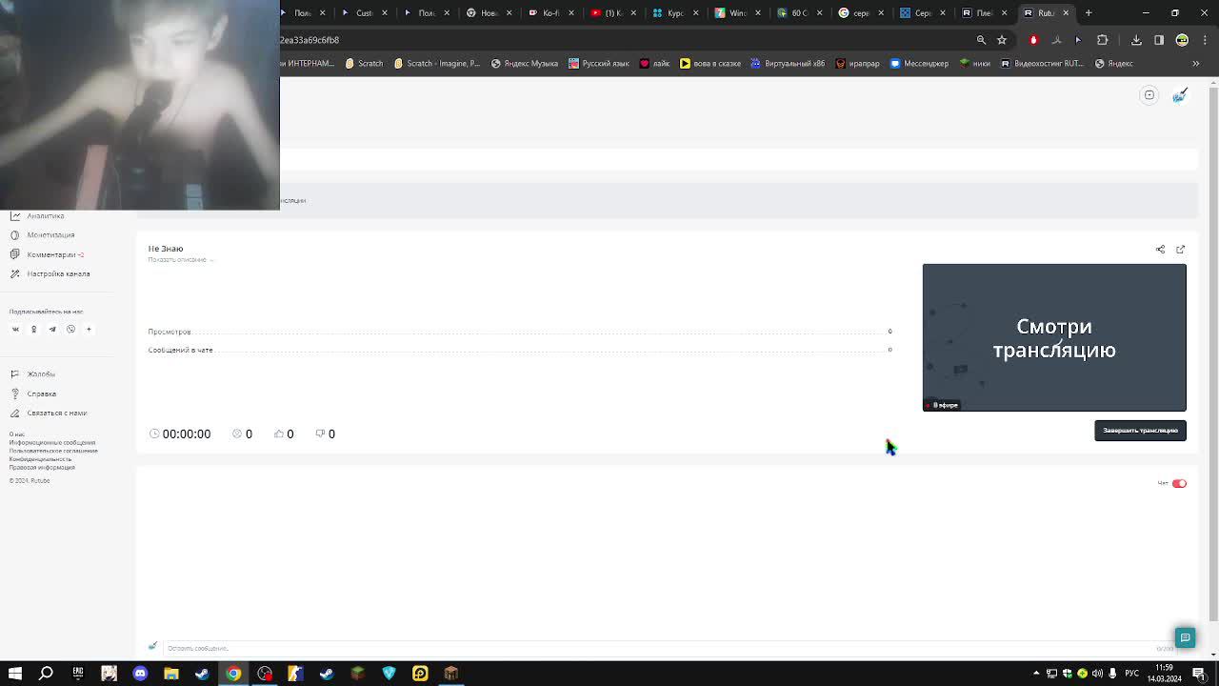Screen dimensions: 1219x686
Task: Switch to the Ko-fi browser tab
Action: coord(551,13)
